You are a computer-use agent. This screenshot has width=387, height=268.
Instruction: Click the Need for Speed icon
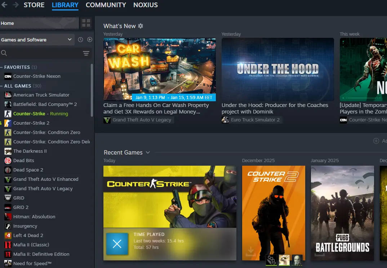(8, 264)
